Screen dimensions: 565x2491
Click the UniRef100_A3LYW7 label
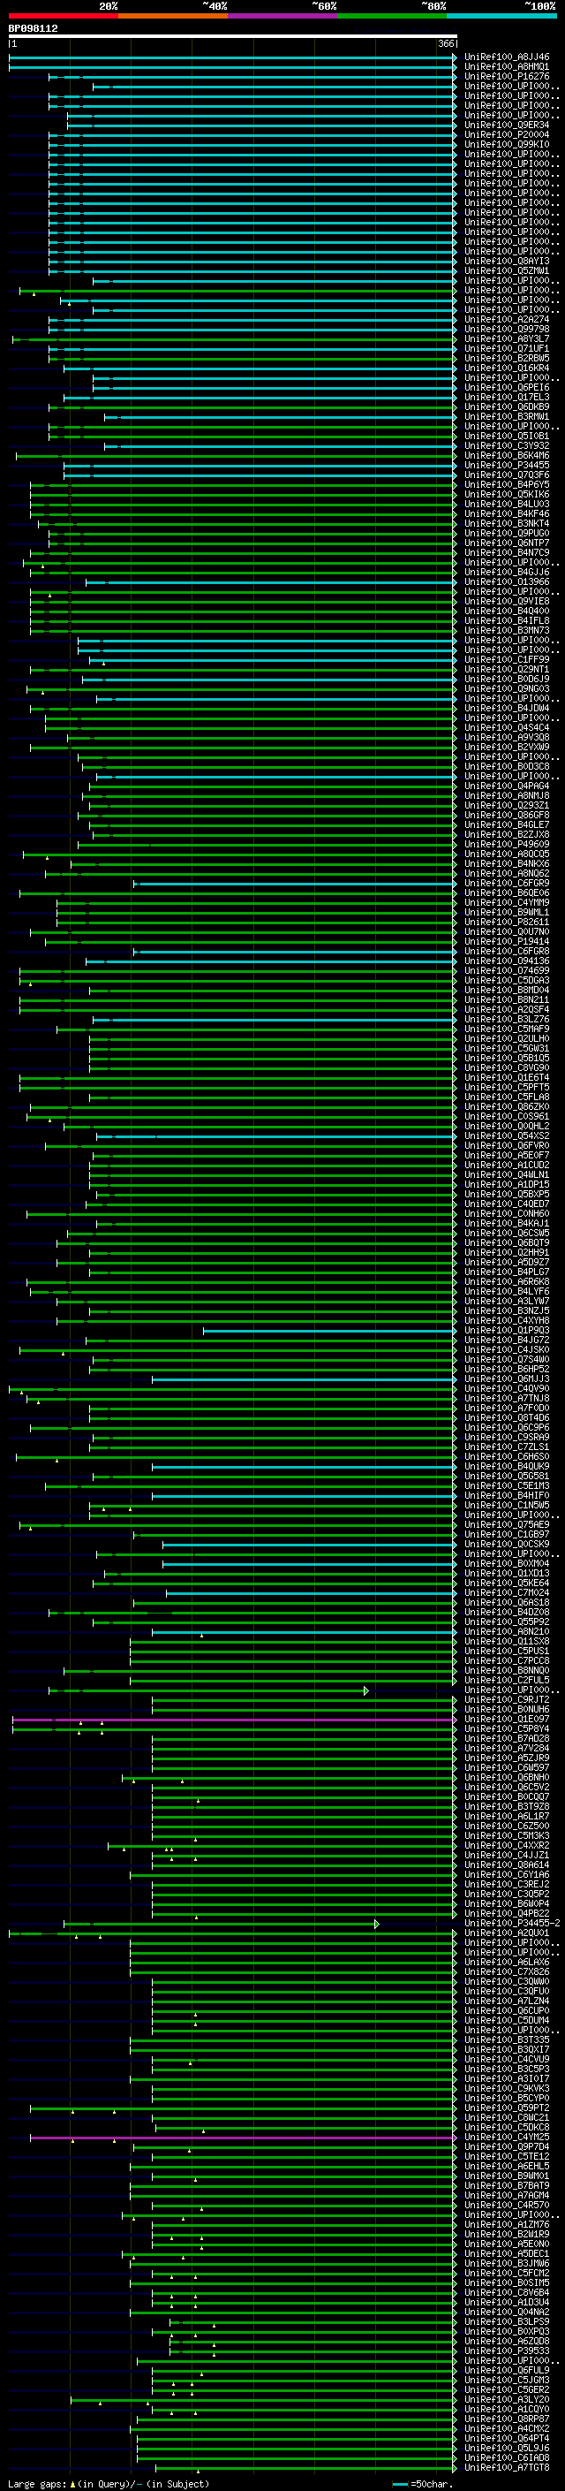point(506,1301)
